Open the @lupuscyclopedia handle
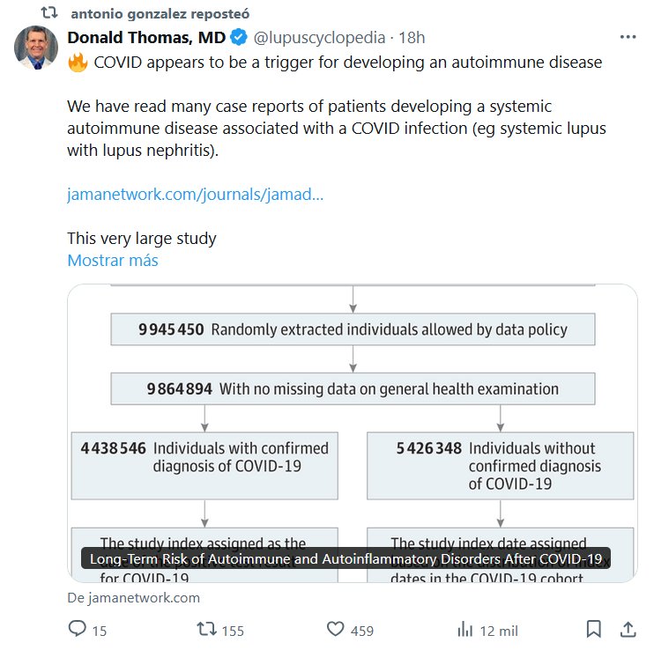The image size is (654, 650). [x=319, y=38]
